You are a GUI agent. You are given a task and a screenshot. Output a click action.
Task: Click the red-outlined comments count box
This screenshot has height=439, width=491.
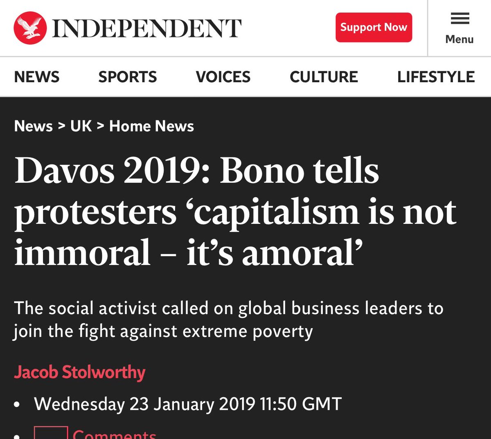pyautogui.click(x=51, y=433)
